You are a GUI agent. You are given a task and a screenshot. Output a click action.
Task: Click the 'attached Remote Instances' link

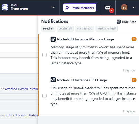point(21,115)
